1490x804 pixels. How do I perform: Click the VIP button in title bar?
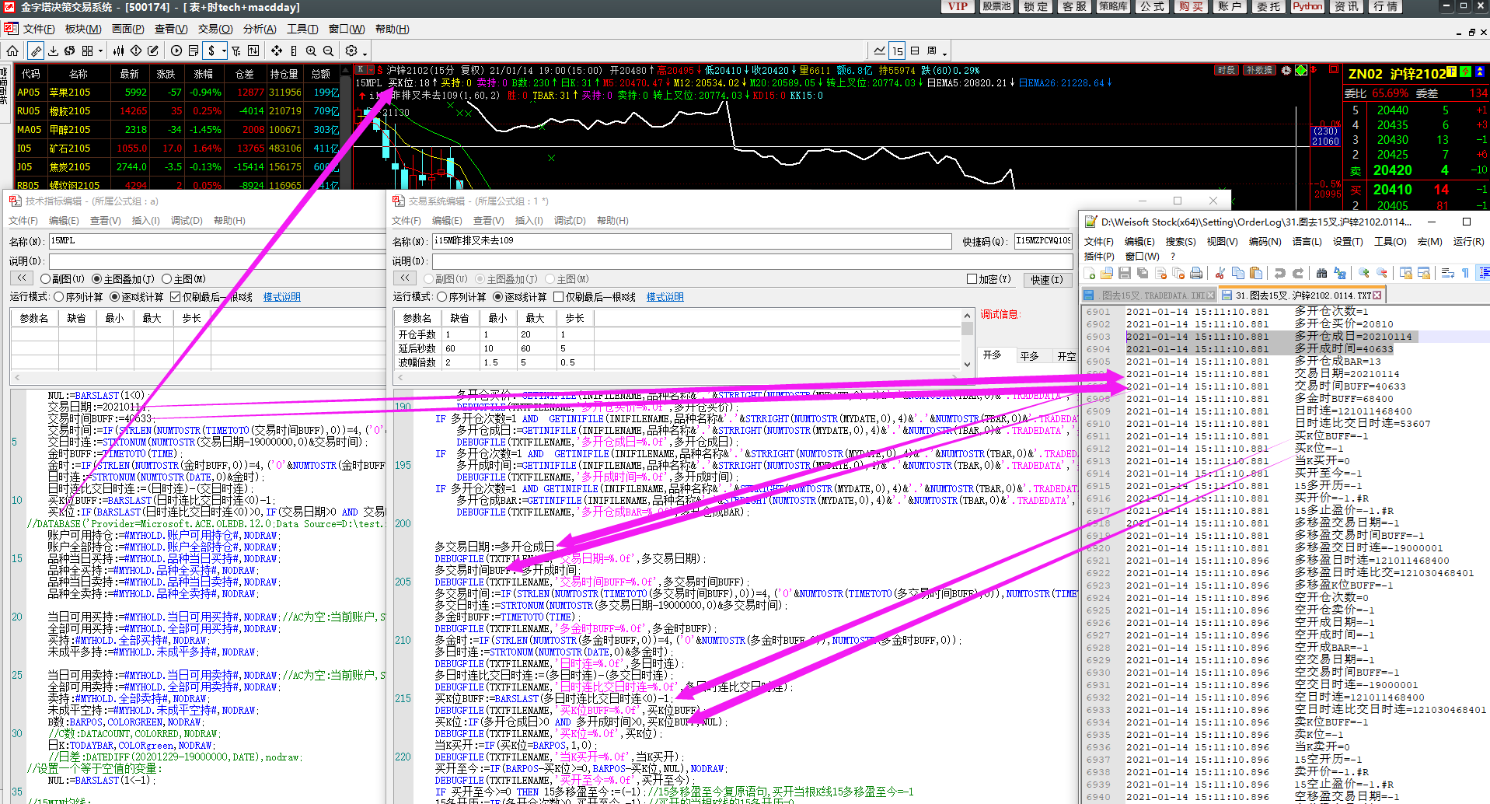[x=958, y=7]
